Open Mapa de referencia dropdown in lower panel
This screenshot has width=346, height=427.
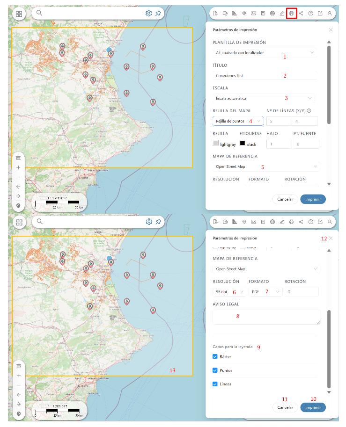(266, 269)
